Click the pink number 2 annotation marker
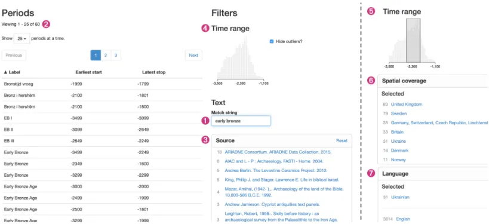 [46, 24]
